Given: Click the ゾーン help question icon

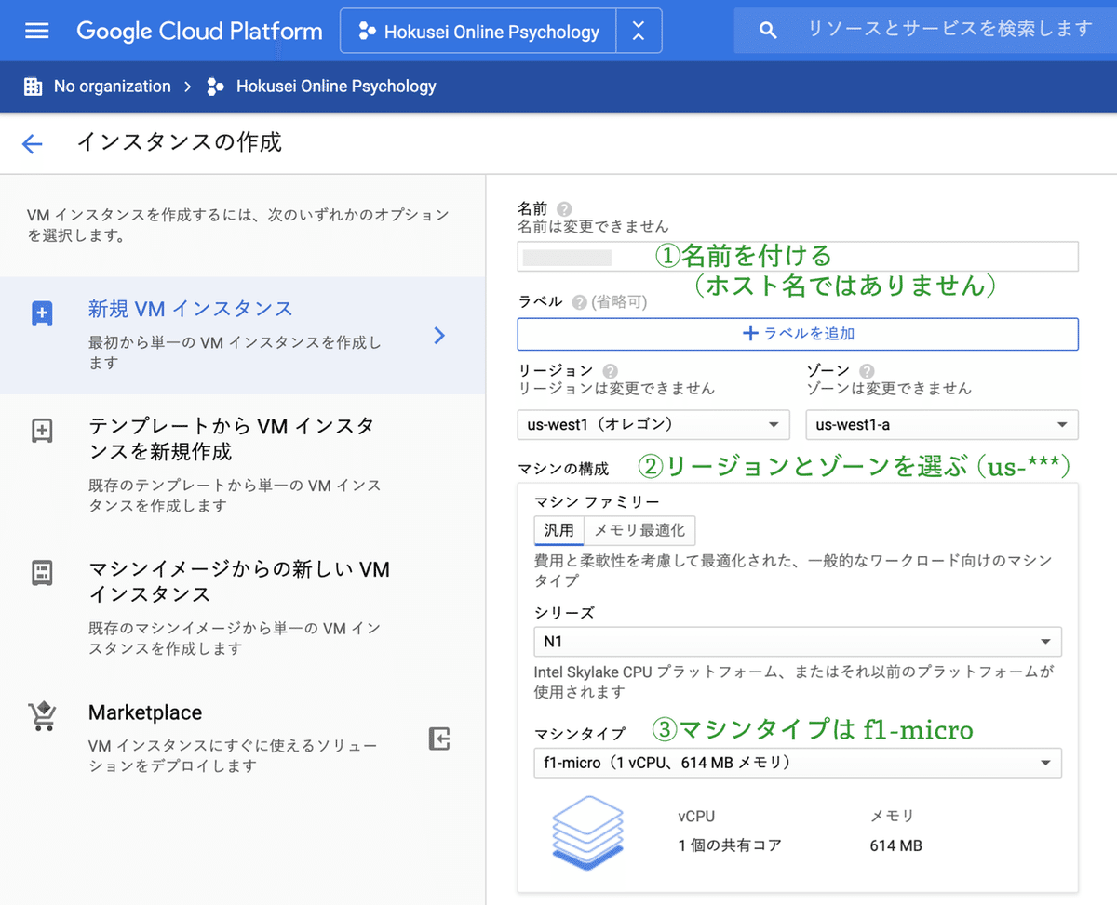Looking at the screenshot, I should pyautogui.click(x=867, y=371).
